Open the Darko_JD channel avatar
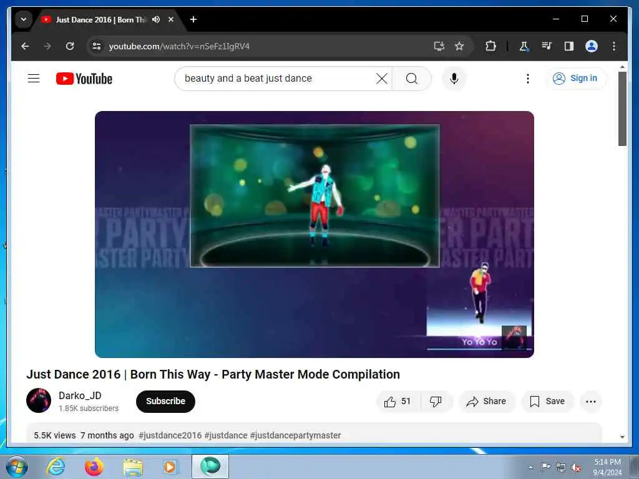 (39, 400)
